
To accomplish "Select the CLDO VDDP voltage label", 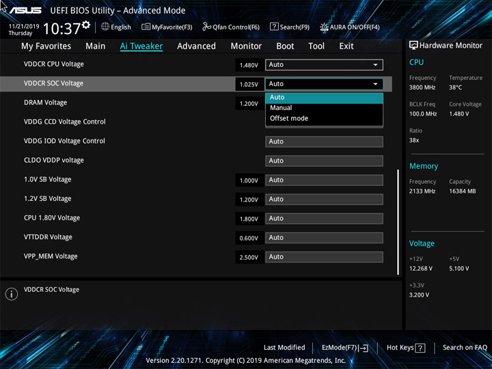I will pos(54,161).
